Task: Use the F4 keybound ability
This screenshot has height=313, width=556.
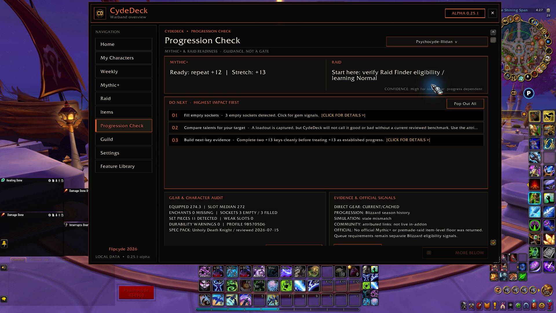Action: tap(245, 286)
